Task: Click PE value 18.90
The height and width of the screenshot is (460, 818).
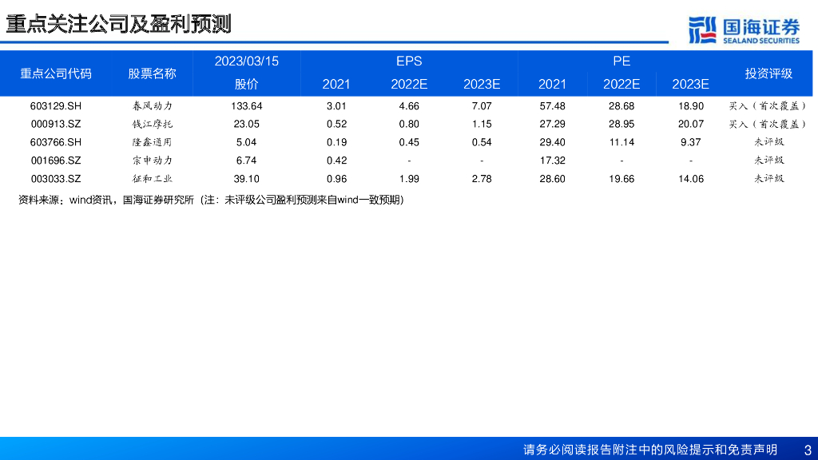Action: 691,106
